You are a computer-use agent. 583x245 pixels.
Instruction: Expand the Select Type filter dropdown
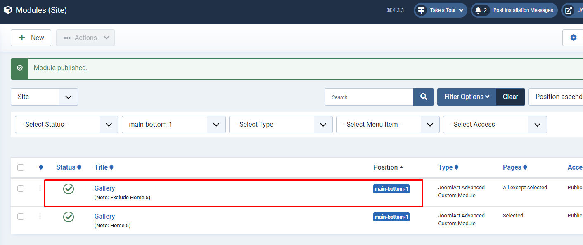[x=281, y=125]
